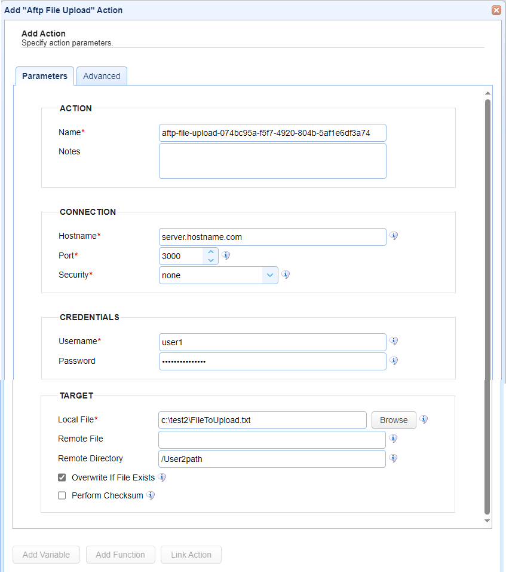This screenshot has height=572, width=506.
Task: Click the info icon beside Hostname field
Action: pos(393,235)
